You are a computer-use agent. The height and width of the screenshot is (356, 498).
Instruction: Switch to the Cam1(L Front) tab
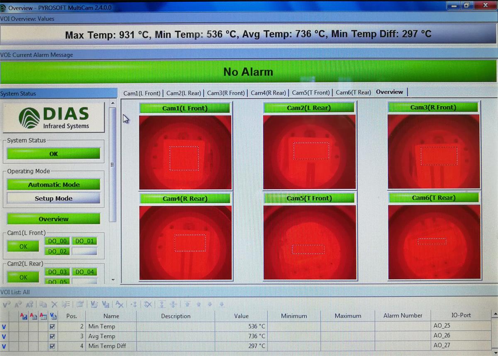click(x=142, y=93)
